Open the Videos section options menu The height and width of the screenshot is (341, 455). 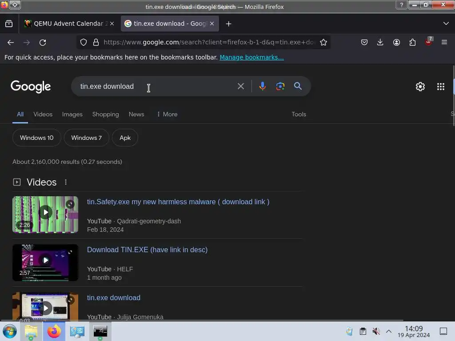pos(66,182)
